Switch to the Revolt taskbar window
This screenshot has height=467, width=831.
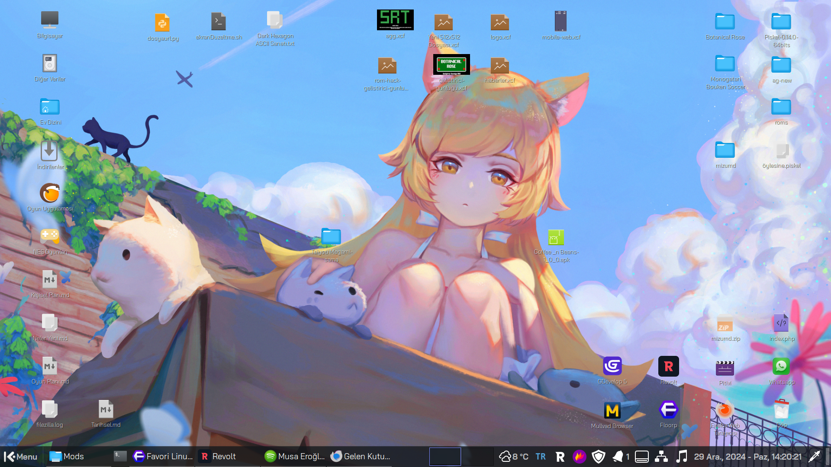click(x=228, y=457)
